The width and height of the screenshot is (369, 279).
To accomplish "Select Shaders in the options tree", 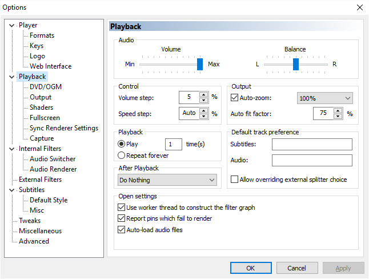I will [41, 107].
